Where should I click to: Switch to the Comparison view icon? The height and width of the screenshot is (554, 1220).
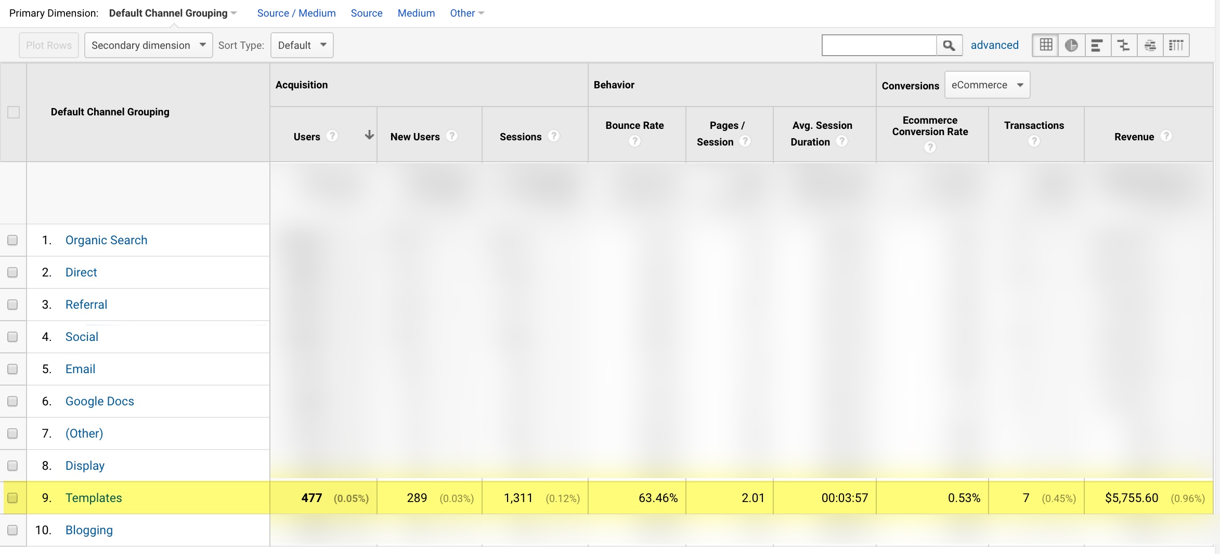(x=1124, y=45)
